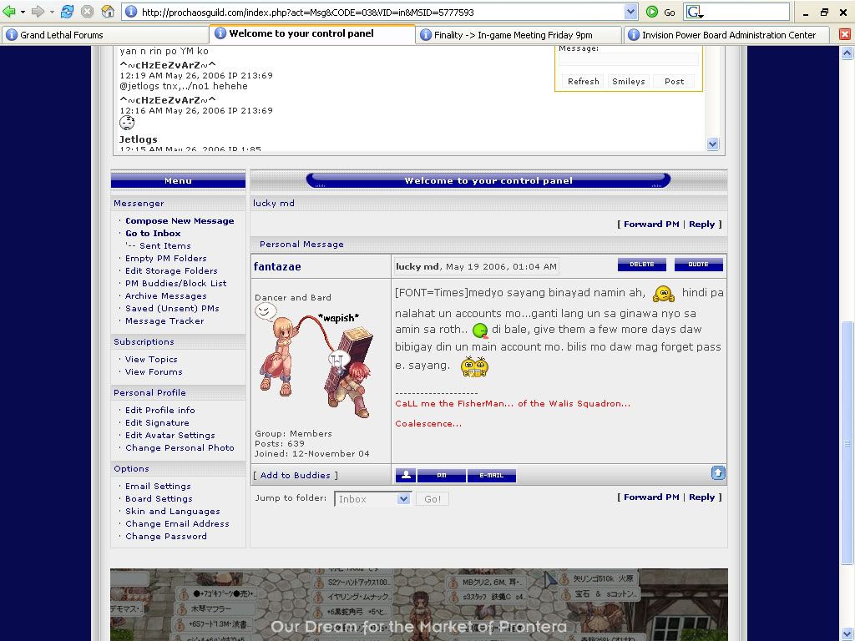The width and height of the screenshot is (855, 641).
Task: Open fantazae's profile via person icon
Action: [x=405, y=476]
